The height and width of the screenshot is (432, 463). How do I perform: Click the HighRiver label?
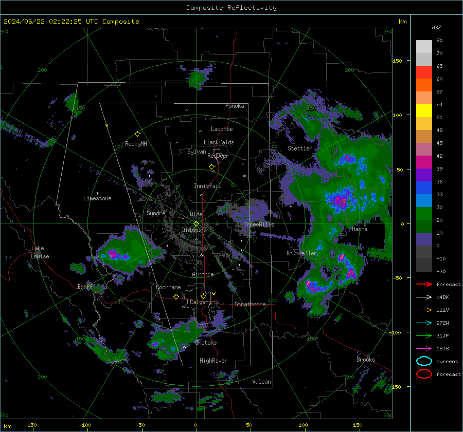pos(213,361)
